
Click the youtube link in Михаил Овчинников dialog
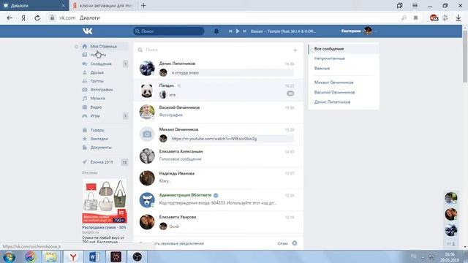pyautogui.click(x=214, y=139)
